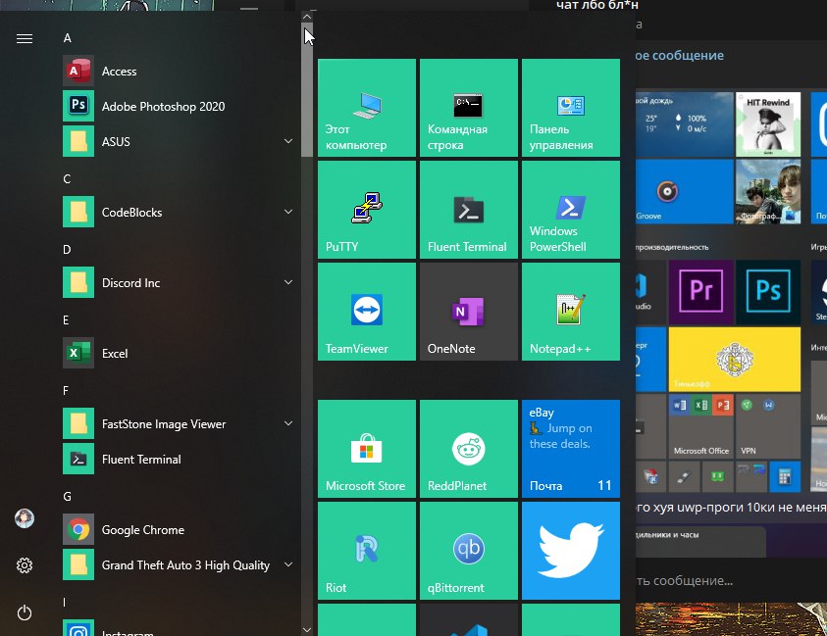
Task: Launch the Командная строка tile
Action: coord(468,108)
